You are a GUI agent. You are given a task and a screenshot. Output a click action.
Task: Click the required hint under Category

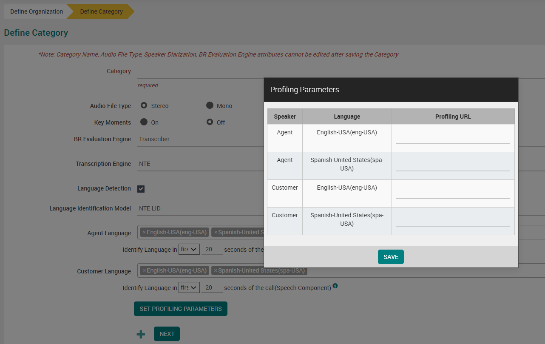(x=148, y=85)
